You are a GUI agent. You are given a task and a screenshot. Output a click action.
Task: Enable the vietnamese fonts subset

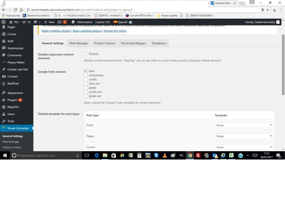85,75
